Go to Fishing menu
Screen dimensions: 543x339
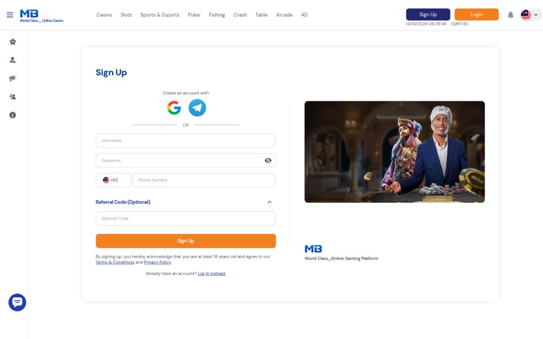pyautogui.click(x=217, y=15)
